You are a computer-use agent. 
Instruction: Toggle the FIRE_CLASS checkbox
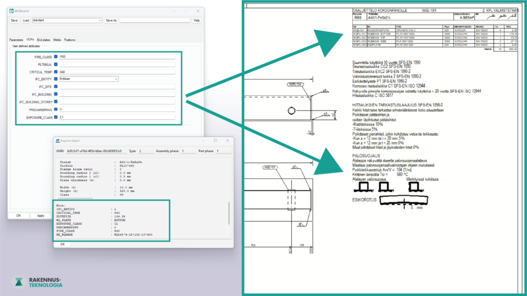(x=56, y=57)
